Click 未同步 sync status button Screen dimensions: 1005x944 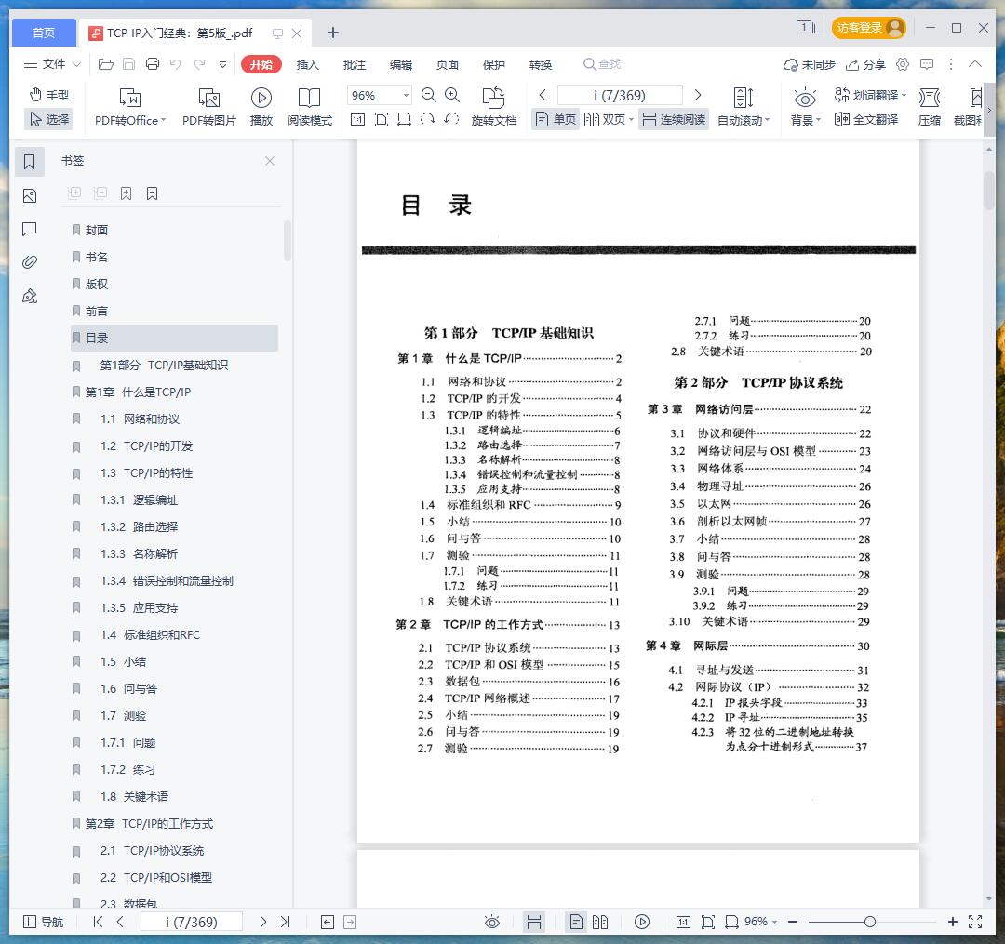click(809, 64)
